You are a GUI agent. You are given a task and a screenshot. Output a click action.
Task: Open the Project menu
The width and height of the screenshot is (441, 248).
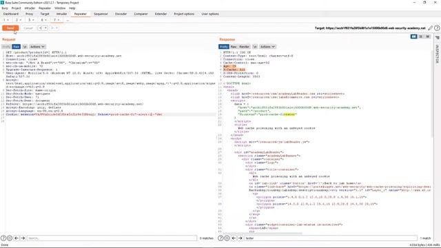coord(17,8)
